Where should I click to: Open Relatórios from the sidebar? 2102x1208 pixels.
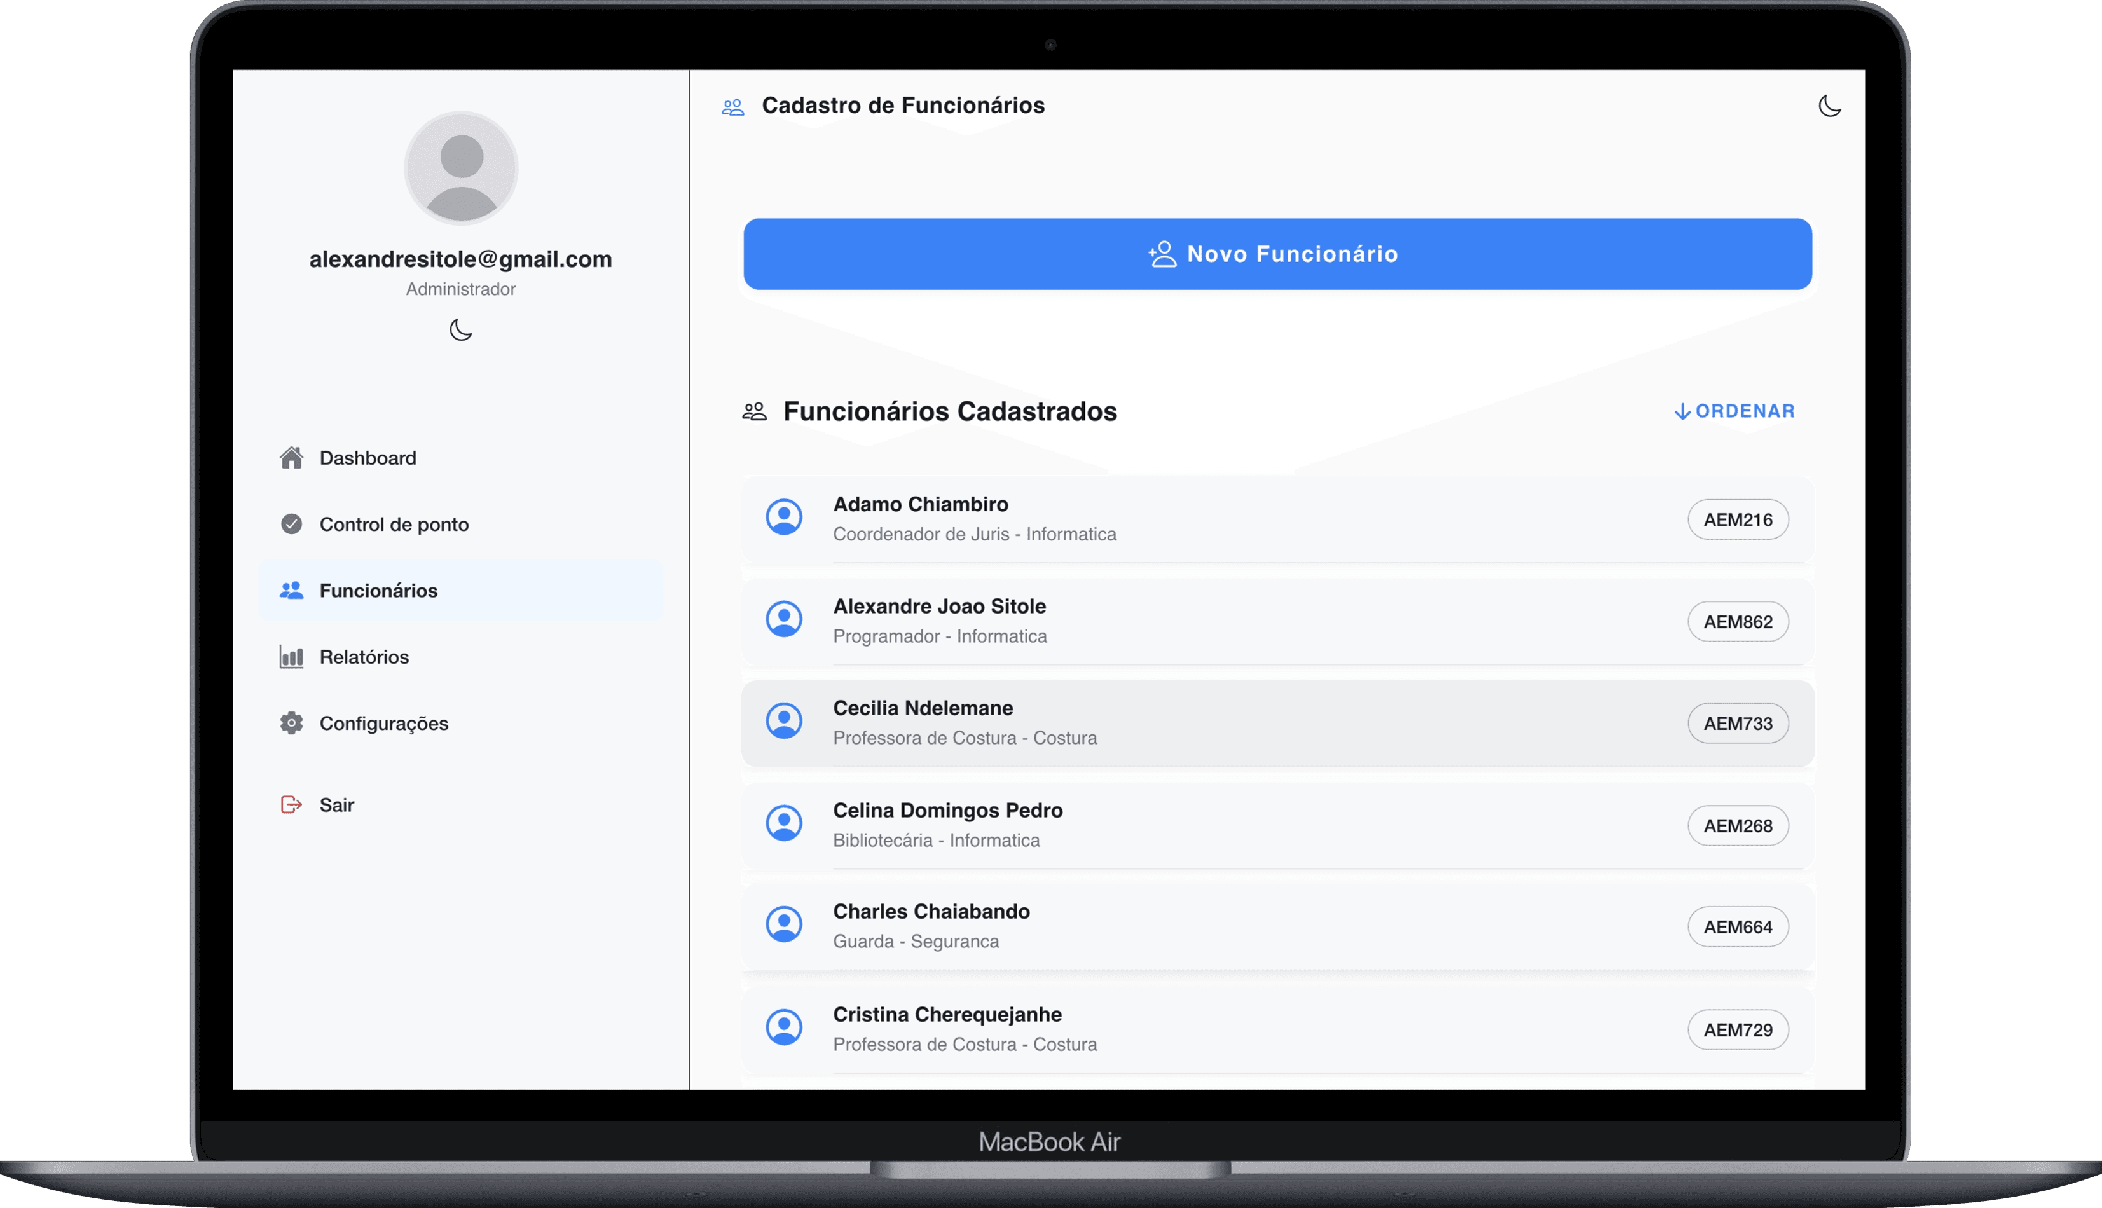pyautogui.click(x=461, y=657)
